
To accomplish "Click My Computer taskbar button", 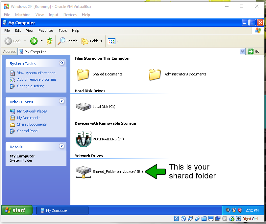I will [62, 211].
